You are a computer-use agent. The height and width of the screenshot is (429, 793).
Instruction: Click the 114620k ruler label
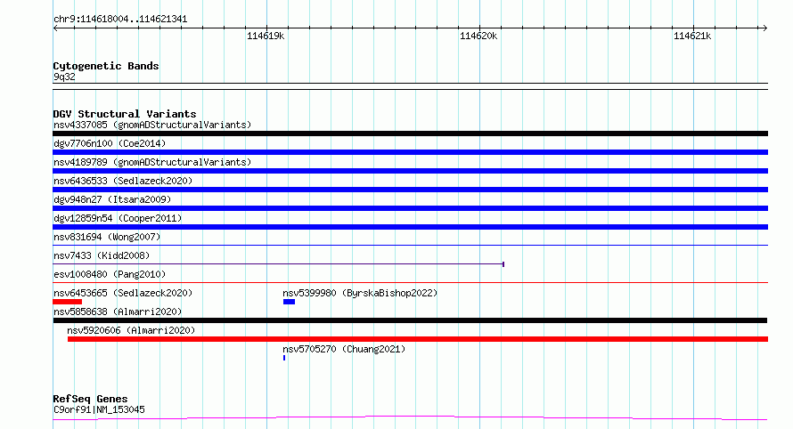pyautogui.click(x=478, y=36)
